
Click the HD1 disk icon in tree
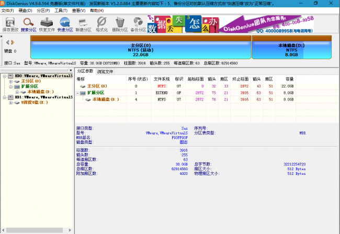pos(10,97)
